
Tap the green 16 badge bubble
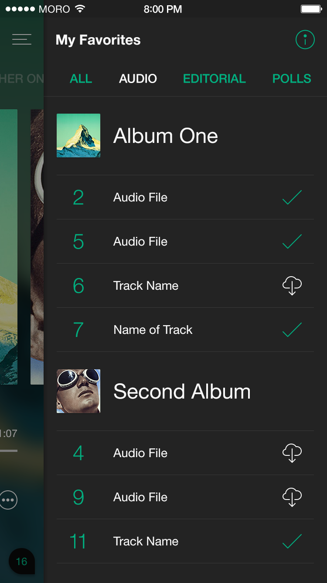21,562
